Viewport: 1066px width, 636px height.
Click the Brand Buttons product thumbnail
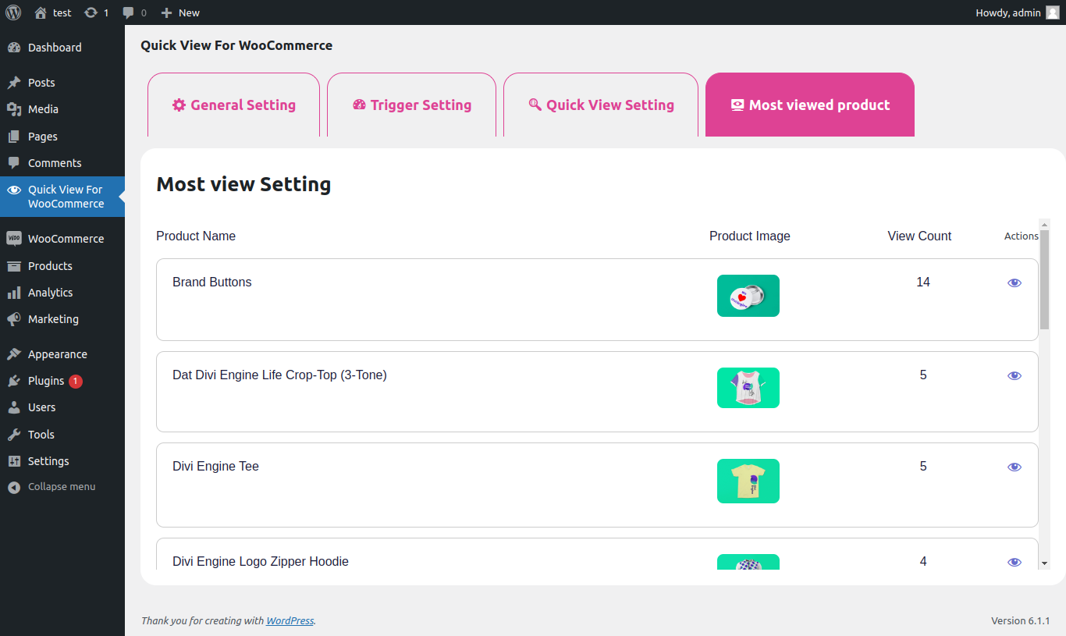[x=748, y=296]
